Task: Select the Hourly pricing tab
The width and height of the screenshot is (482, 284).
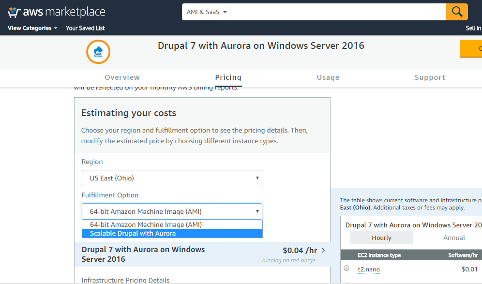Action: [x=381, y=238]
